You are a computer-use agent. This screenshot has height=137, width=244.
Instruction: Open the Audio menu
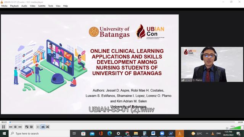pyautogui.click(x=24, y=6)
